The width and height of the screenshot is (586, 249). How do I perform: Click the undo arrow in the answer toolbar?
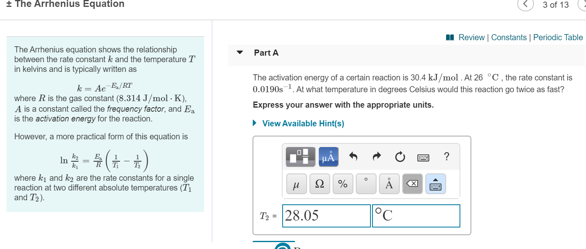(353, 156)
